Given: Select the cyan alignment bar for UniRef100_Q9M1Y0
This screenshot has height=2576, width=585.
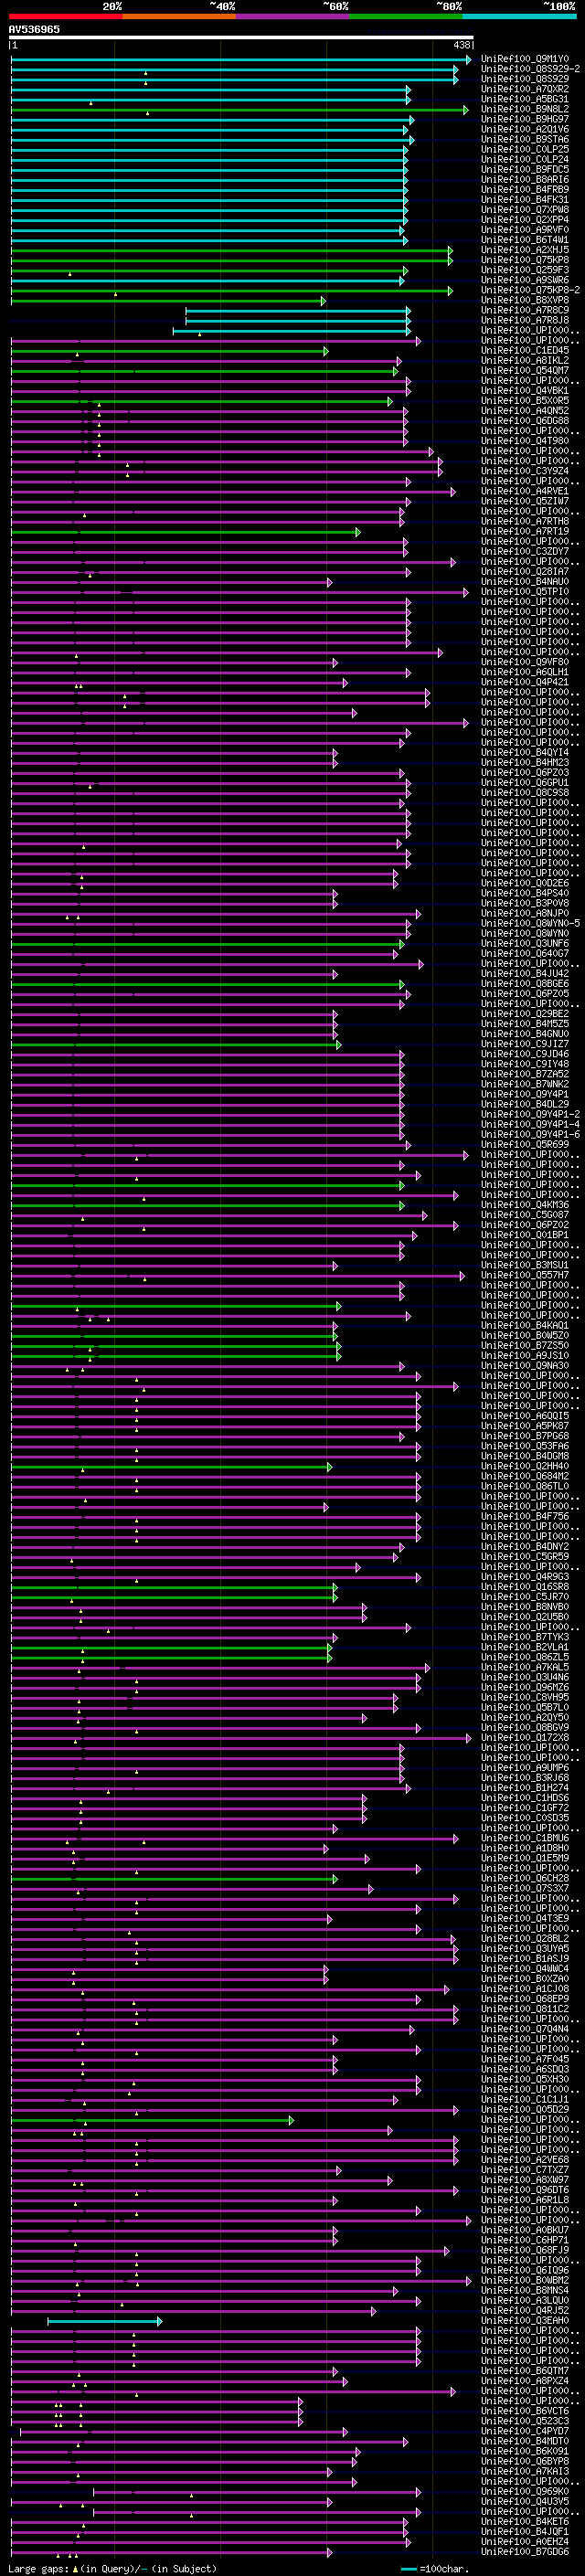Looking at the screenshot, I should (x=241, y=59).
